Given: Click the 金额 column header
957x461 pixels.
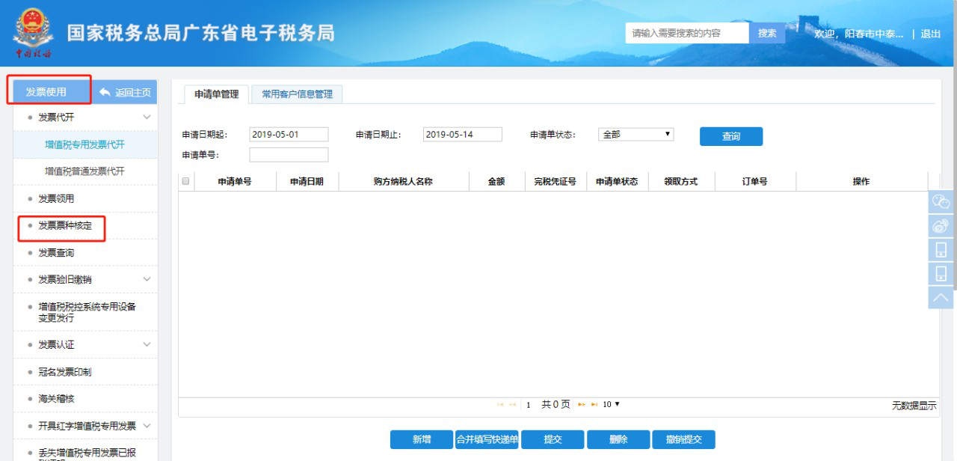Looking at the screenshot, I should click(496, 181).
